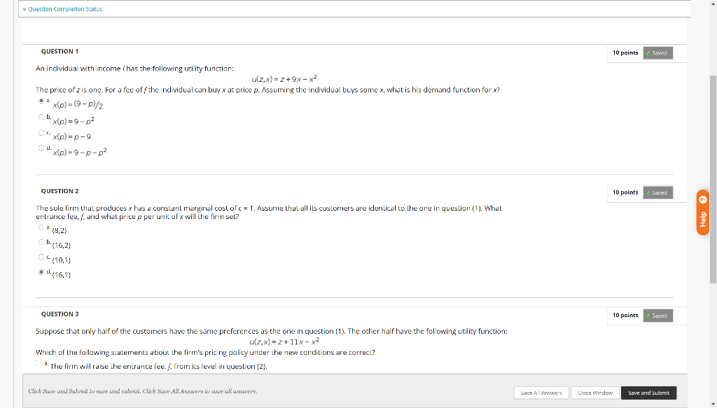Click the QUESTION 2 heading
717x408 pixels.
tap(60, 191)
